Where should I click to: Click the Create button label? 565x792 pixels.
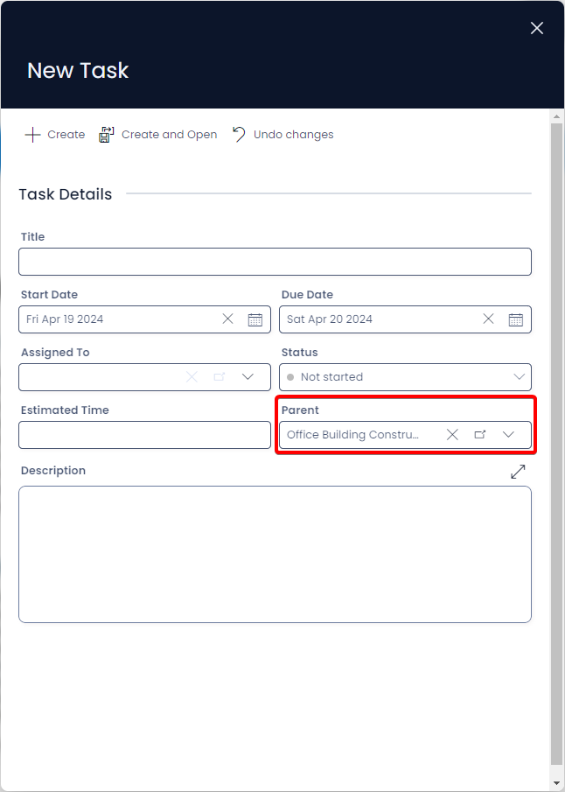[66, 135]
